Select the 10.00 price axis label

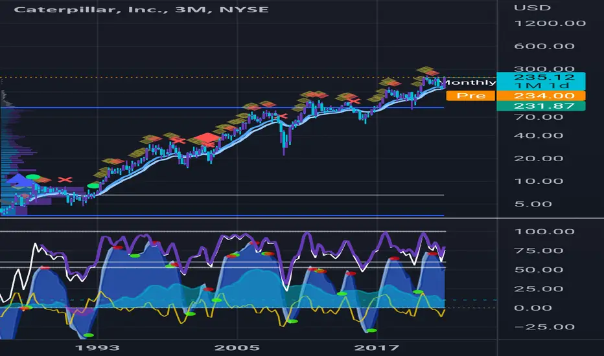click(x=539, y=181)
